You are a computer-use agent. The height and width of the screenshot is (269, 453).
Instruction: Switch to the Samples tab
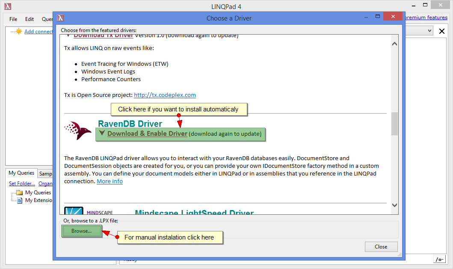45,173
